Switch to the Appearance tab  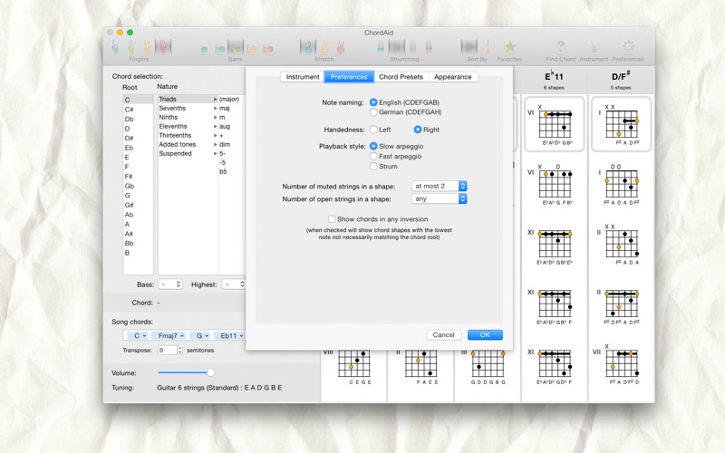click(x=452, y=77)
